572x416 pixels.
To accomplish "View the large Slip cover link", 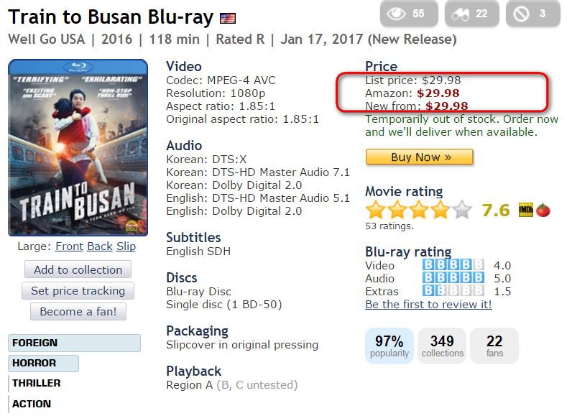I will 126,246.
